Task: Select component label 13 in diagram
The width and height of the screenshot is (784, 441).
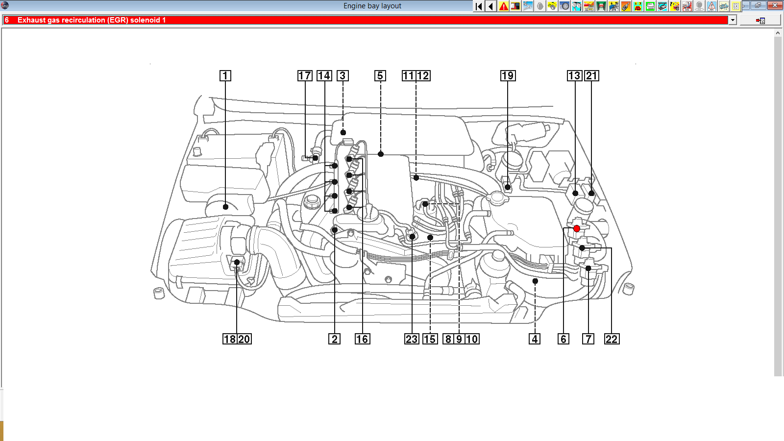Action: pos(575,75)
